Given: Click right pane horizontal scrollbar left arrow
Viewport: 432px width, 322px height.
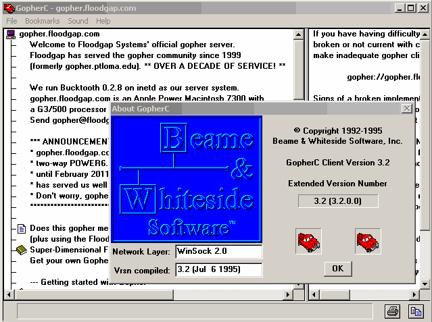Looking at the screenshot, I should click(x=315, y=295).
